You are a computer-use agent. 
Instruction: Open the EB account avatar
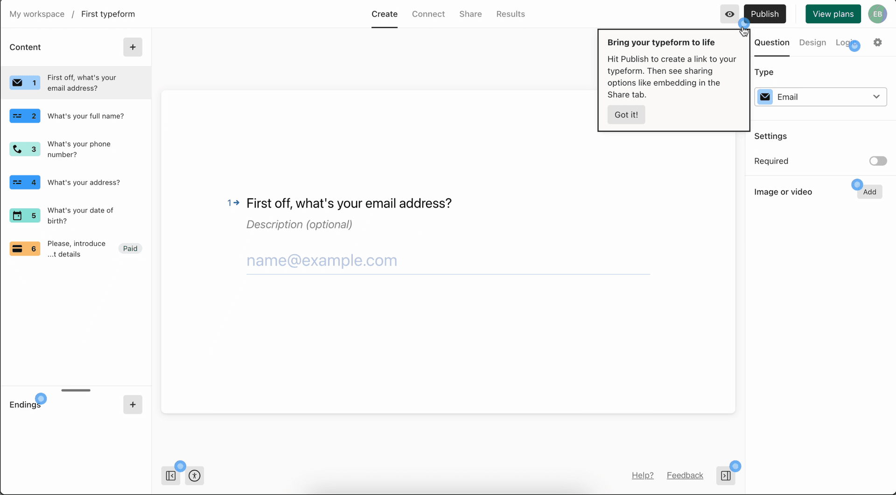[877, 14]
